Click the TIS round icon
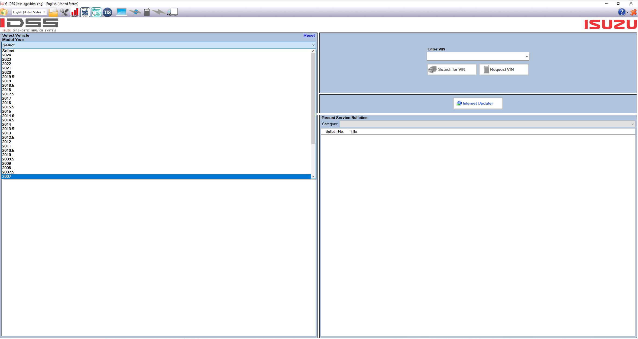Screen dimensions: 638x339 click(x=107, y=12)
